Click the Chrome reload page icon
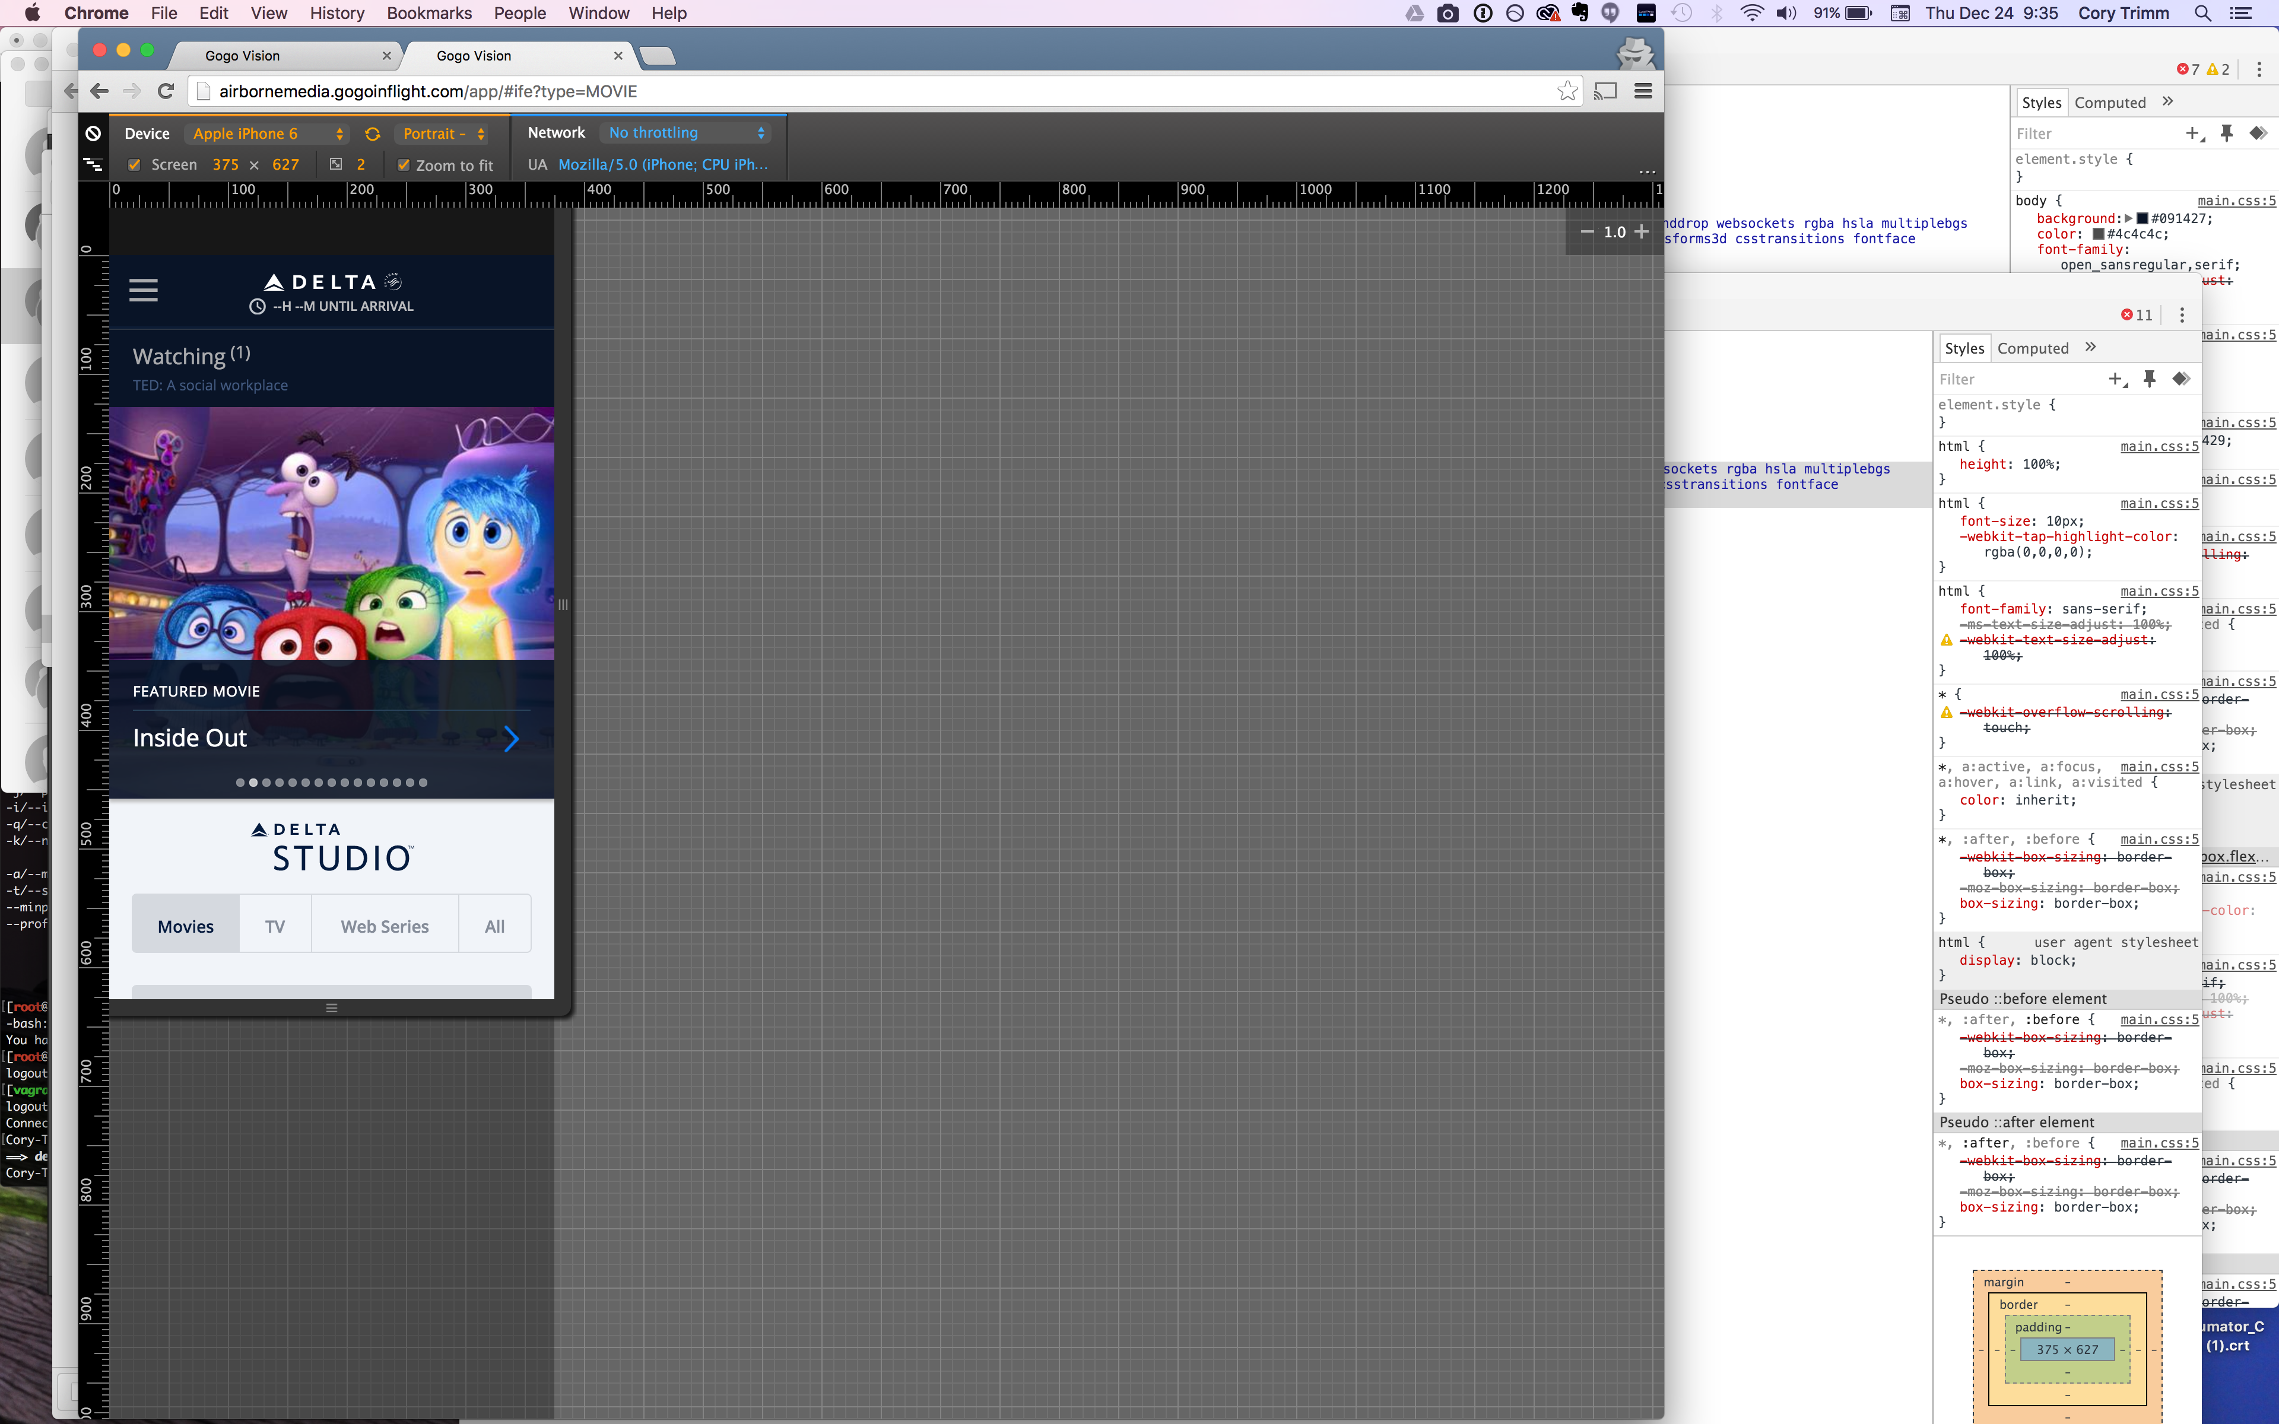Image resolution: width=2279 pixels, height=1424 pixels. click(x=166, y=91)
